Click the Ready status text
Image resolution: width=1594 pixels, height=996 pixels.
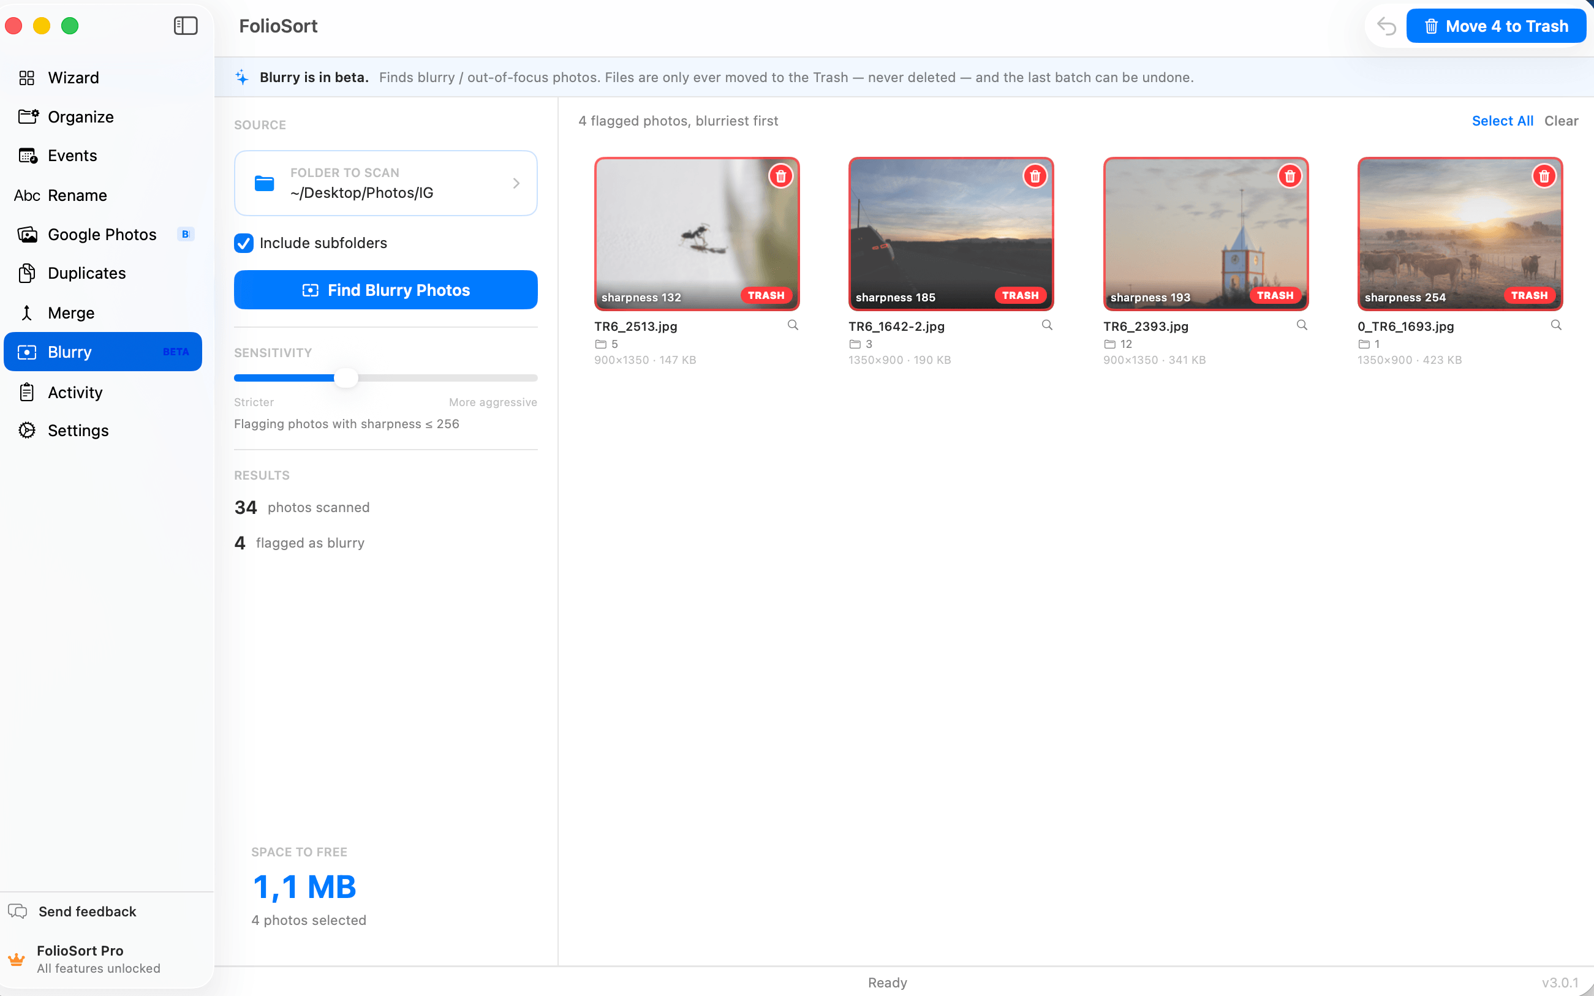point(887,982)
